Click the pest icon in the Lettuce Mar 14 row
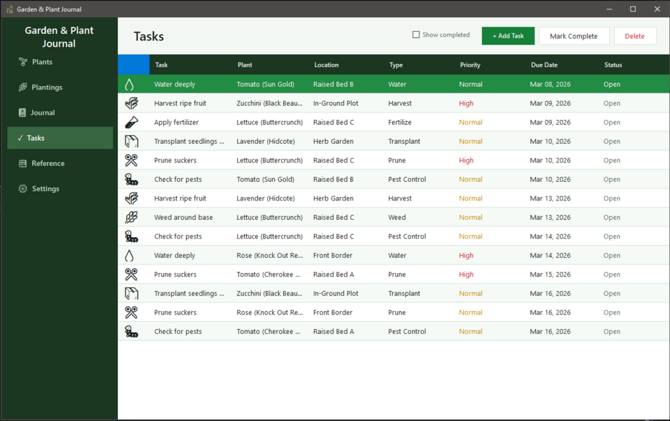Viewport: 670px width, 421px height. click(x=131, y=236)
